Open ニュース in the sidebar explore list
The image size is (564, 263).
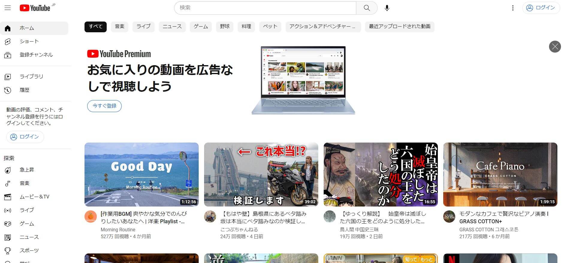34,237
